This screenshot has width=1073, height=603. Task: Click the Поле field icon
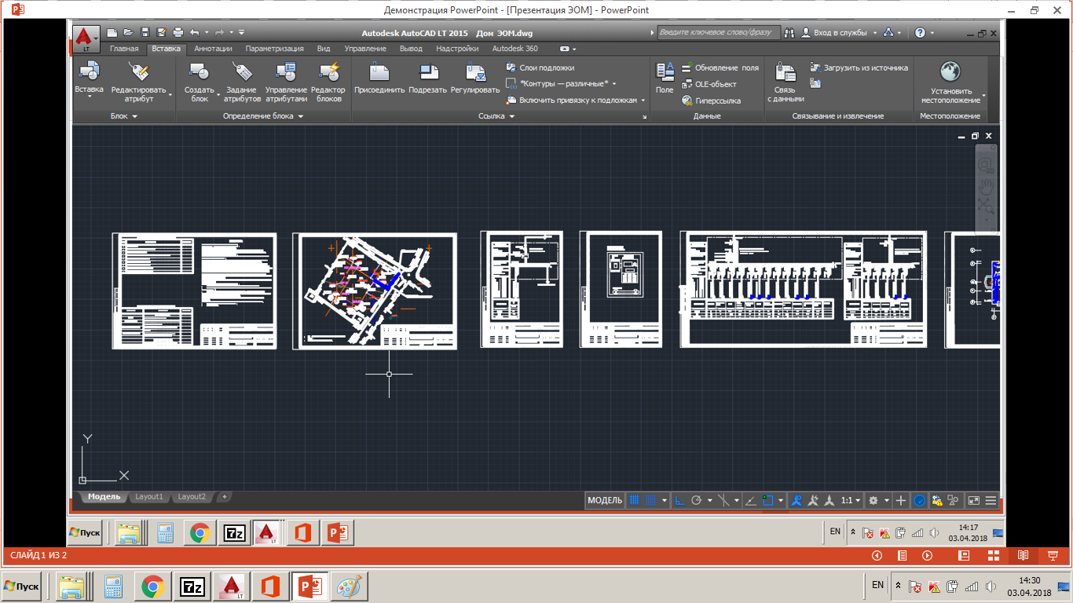[665, 73]
